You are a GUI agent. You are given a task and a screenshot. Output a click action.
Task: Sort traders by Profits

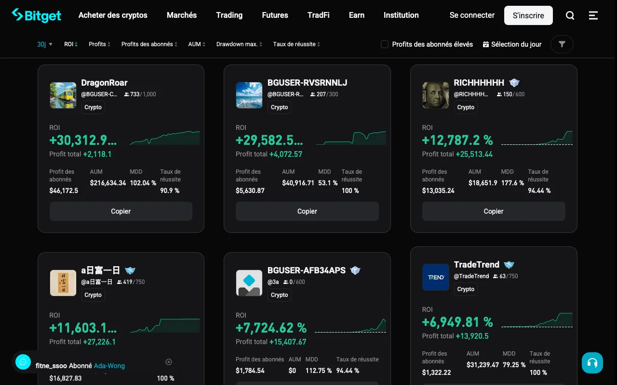pyautogui.click(x=99, y=44)
